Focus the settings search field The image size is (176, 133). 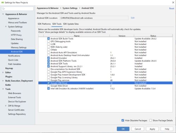[18, 8]
